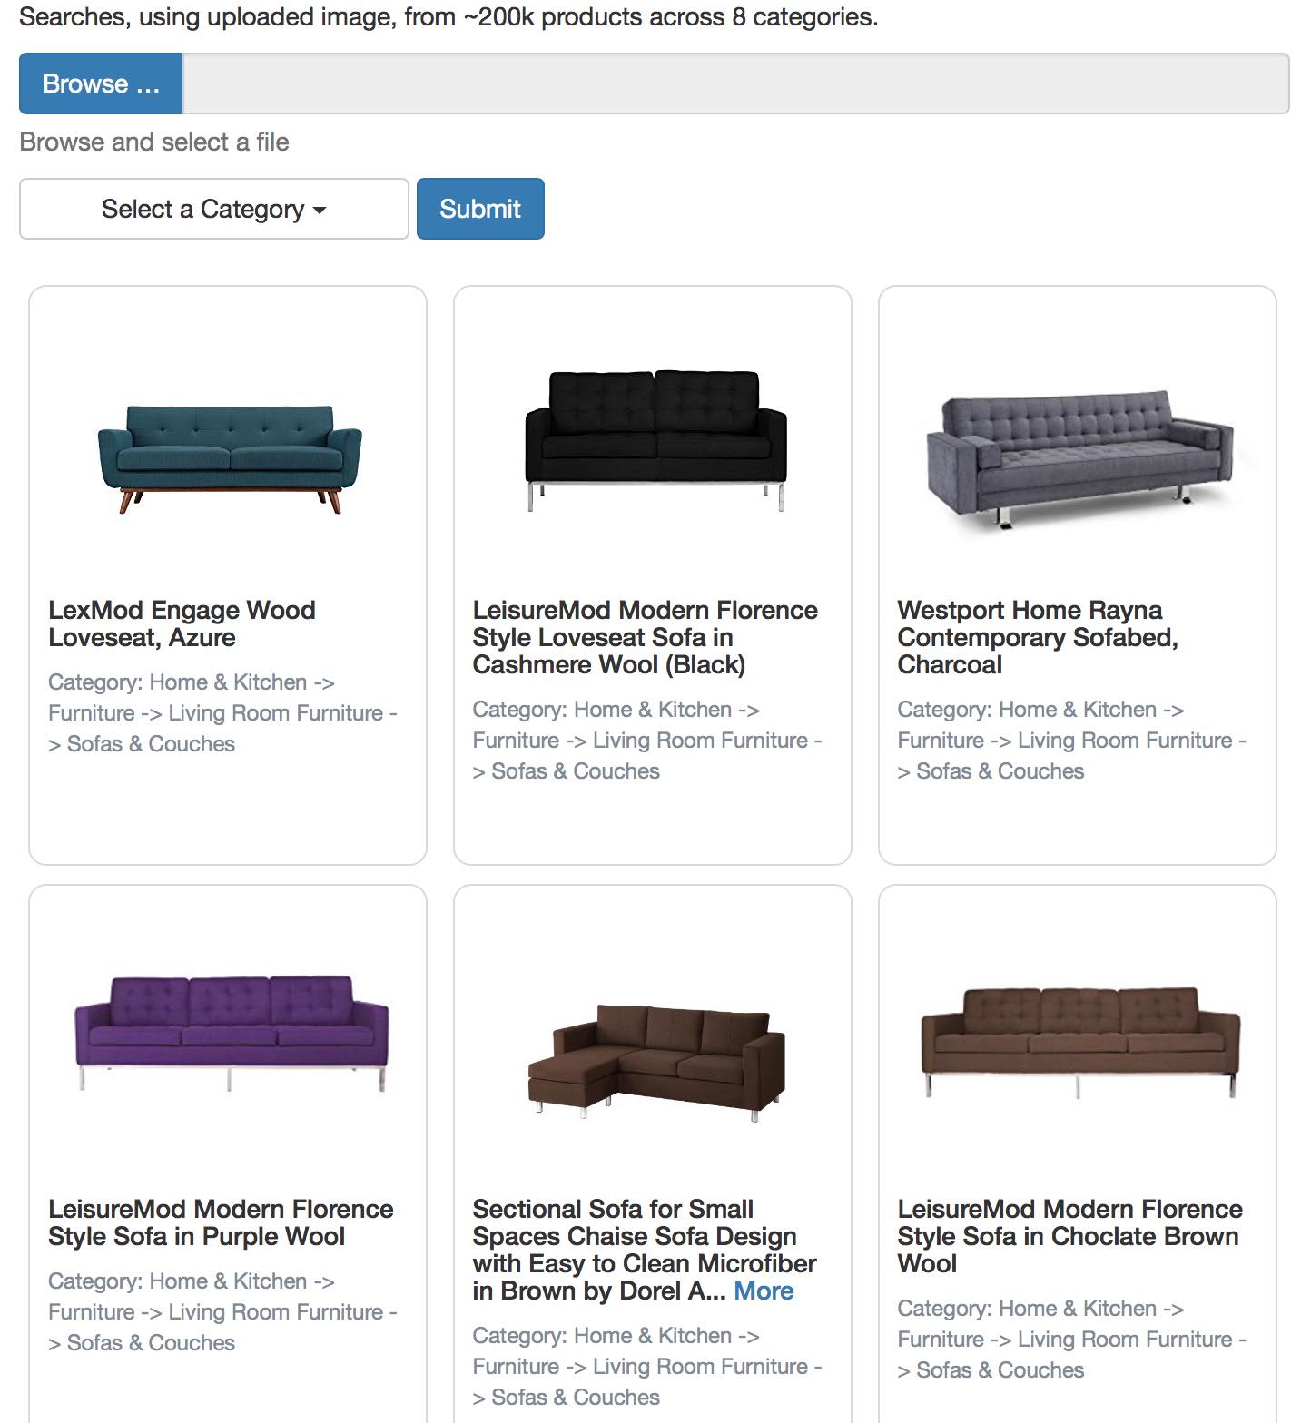Click the More link in sectional sofa title

point(764,1291)
